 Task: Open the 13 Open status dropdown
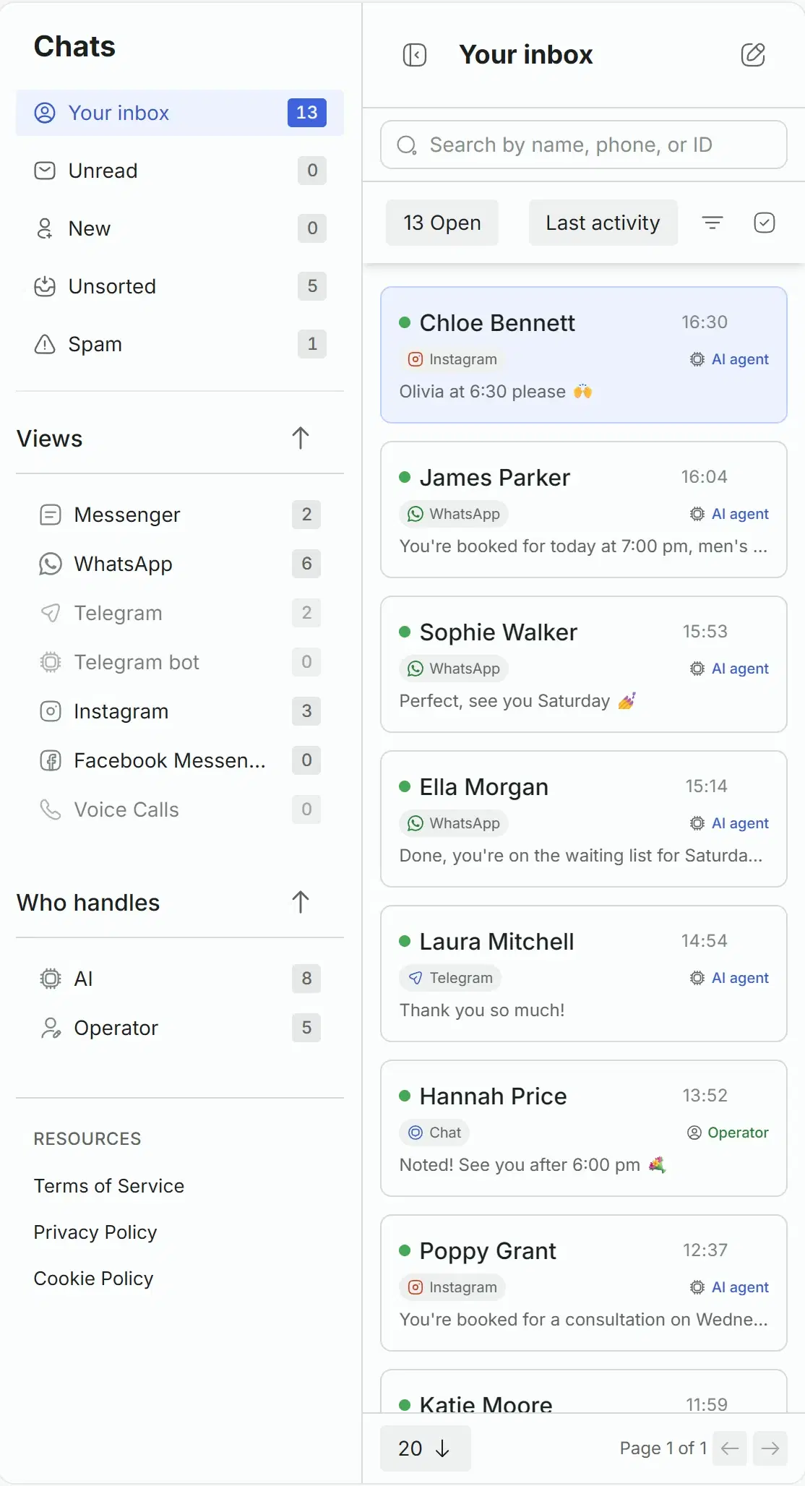[442, 223]
